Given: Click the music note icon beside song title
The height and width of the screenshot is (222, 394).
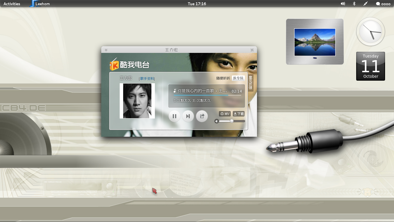Looking at the screenshot, I should point(175,91).
